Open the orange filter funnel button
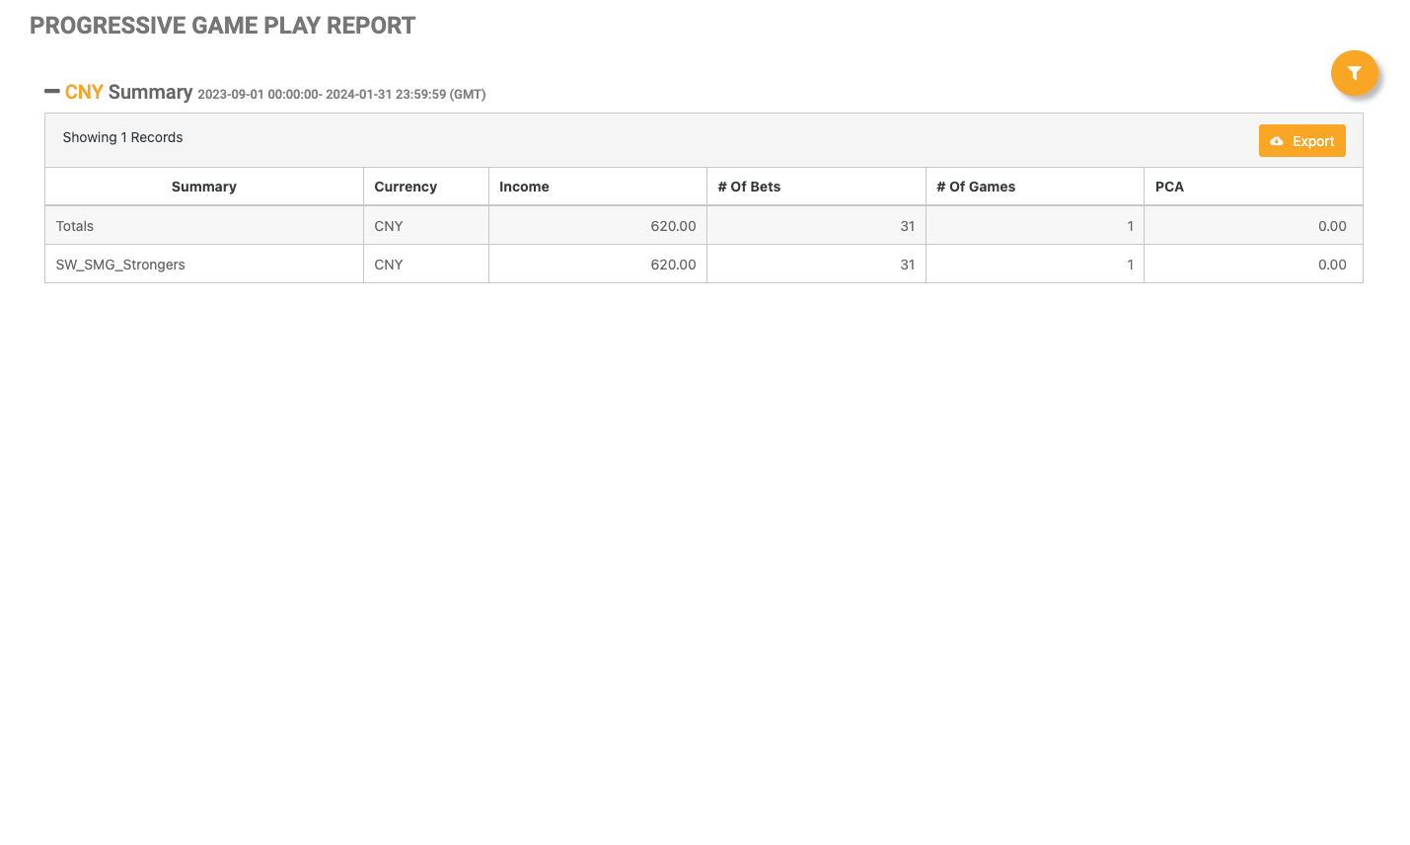 tap(1354, 73)
